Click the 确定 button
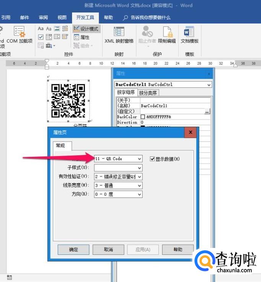The width and height of the screenshot is (261, 282). [x=73, y=249]
